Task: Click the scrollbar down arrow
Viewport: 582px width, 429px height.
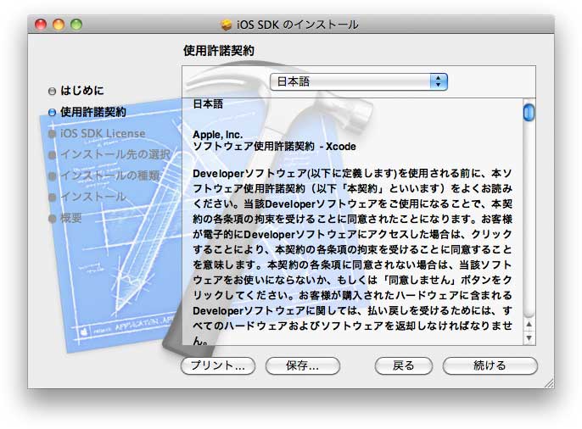Action: click(529, 337)
